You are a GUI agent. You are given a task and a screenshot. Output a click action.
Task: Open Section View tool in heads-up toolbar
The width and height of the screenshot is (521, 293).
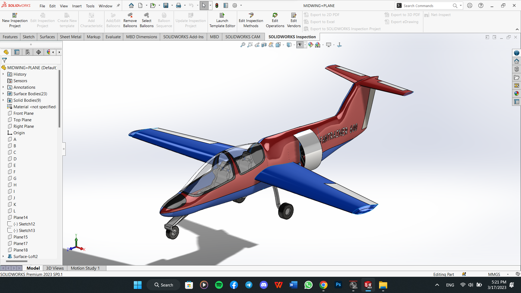click(x=264, y=45)
